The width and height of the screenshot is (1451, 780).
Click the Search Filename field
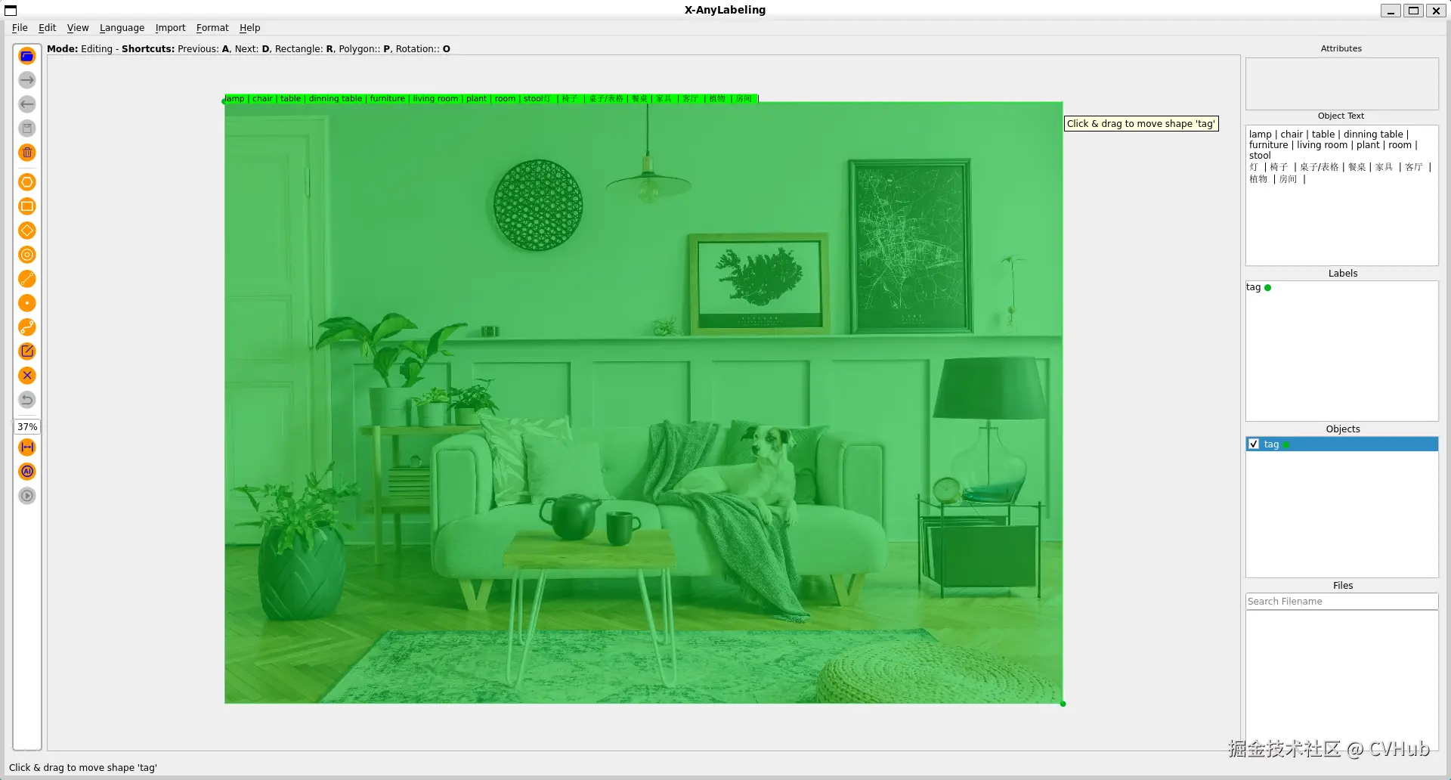tap(1341, 602)
